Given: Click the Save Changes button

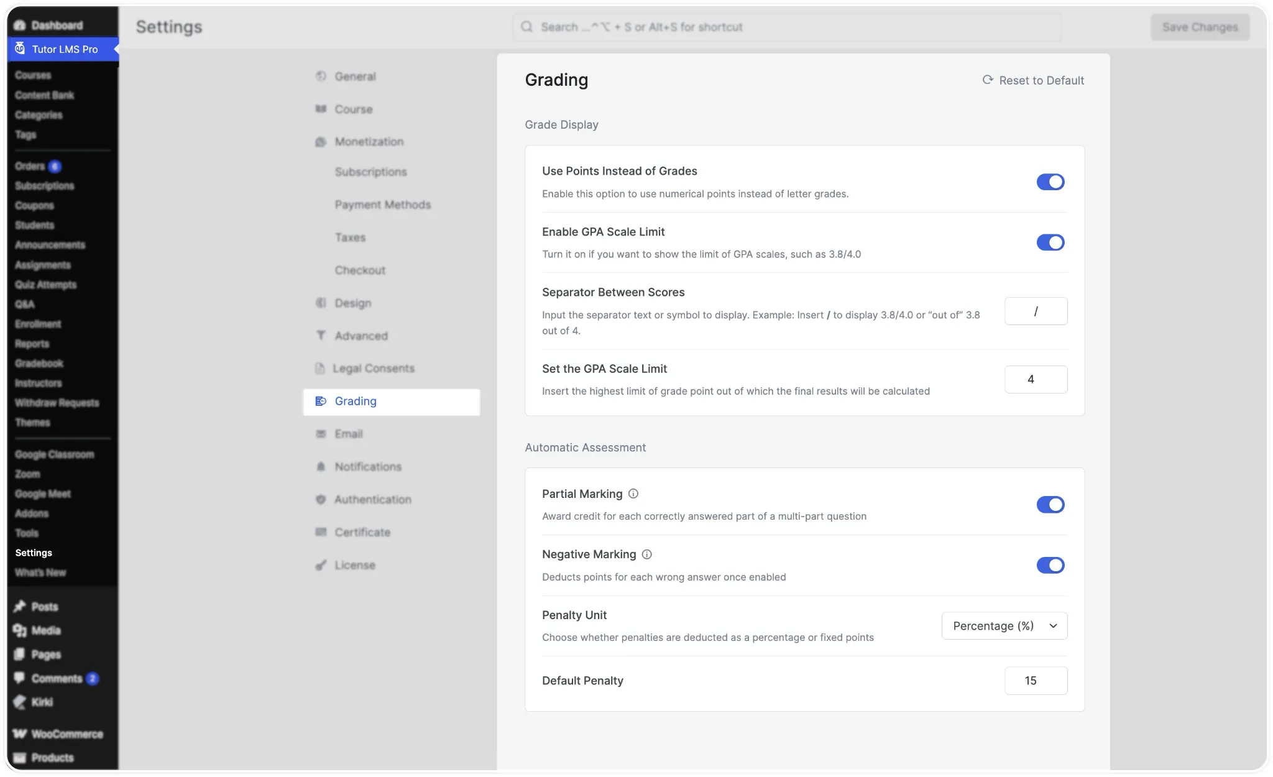Looking at the screenshot, I should click(x=1200, y=27).
